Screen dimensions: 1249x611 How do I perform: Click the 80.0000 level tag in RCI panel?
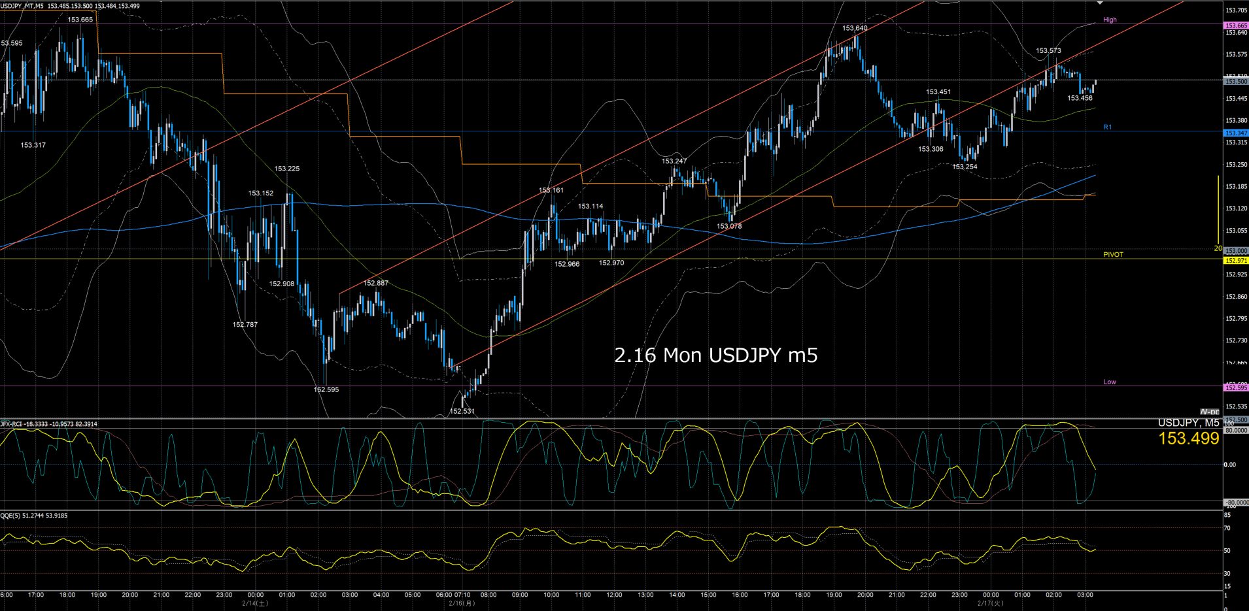click(1235, 431)
